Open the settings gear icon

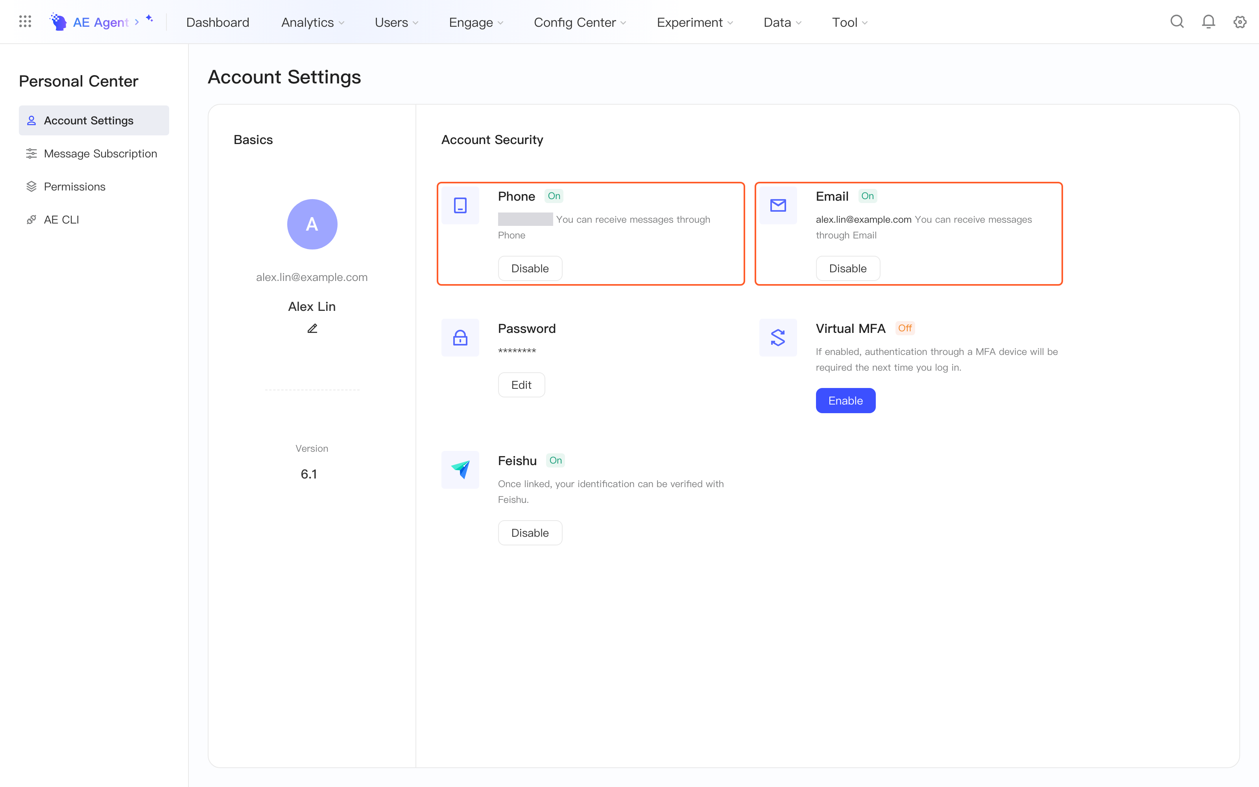tap(1240, 22)
